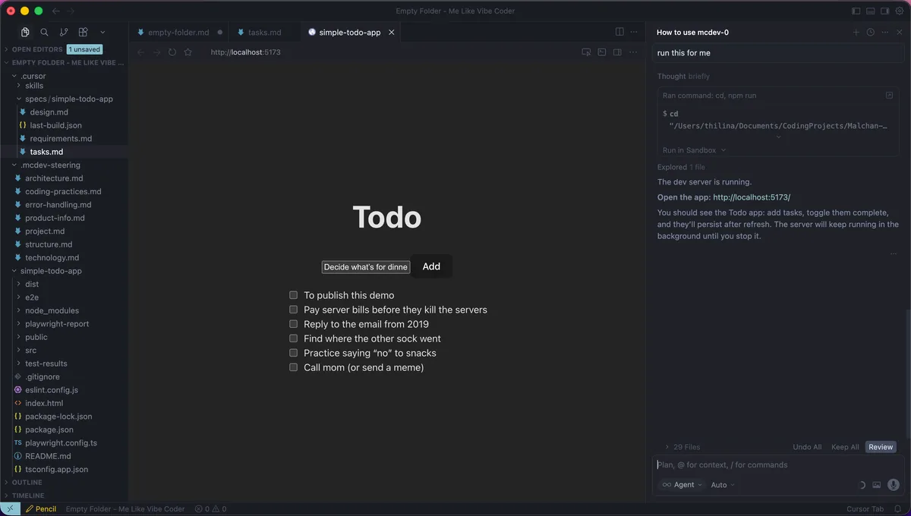Image resolution: width=911 pixels, height=516 pixels.
Task: Start a new chat with plus icon
Action: [x=856, y=32]
